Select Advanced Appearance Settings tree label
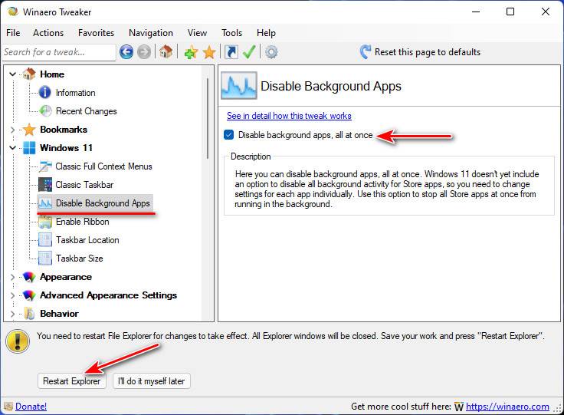The image size is (564, 415). [108, 295]
